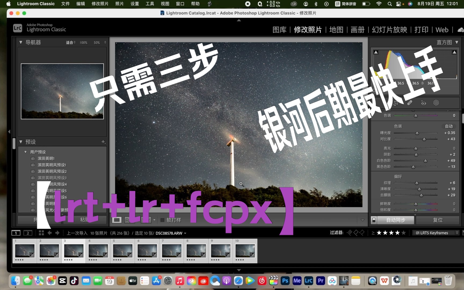Toggle the 自动同步 auto sync switch
This screenshot has width=464, height=290.
(374, 220)
